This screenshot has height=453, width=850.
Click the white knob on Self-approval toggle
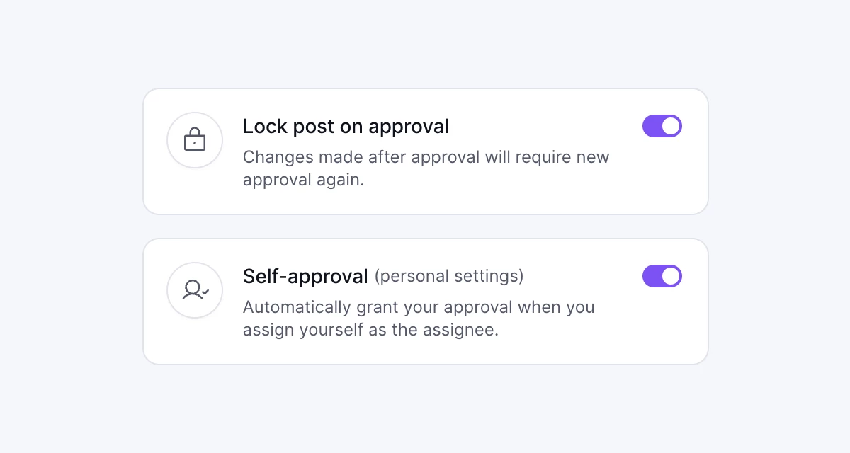click(x=671, y=276)
